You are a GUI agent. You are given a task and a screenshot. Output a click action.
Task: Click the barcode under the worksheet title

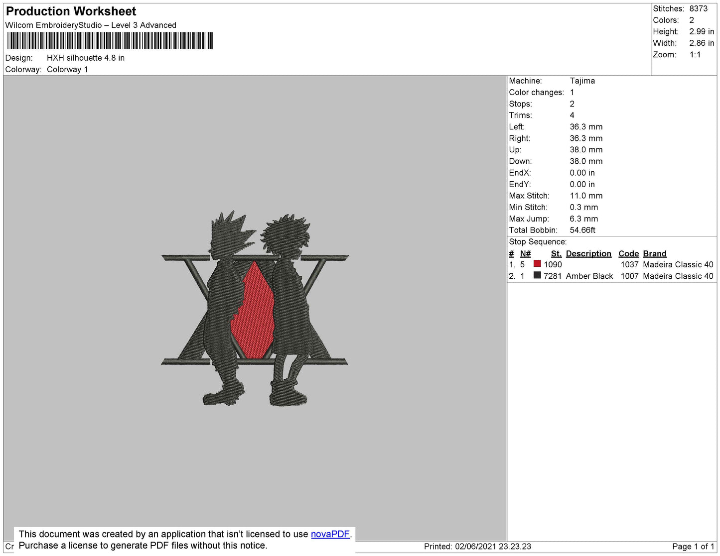click(110, 41)
